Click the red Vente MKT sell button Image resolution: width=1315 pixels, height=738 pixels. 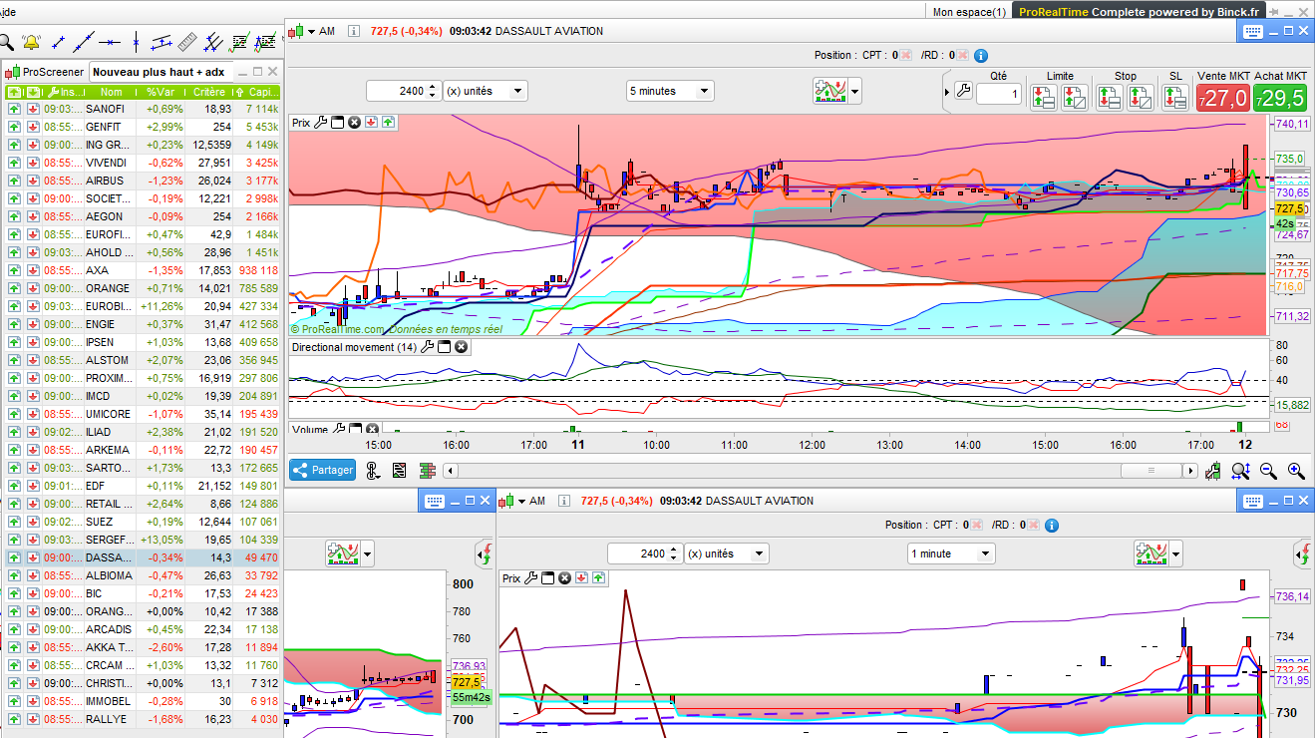point(1222,98)
